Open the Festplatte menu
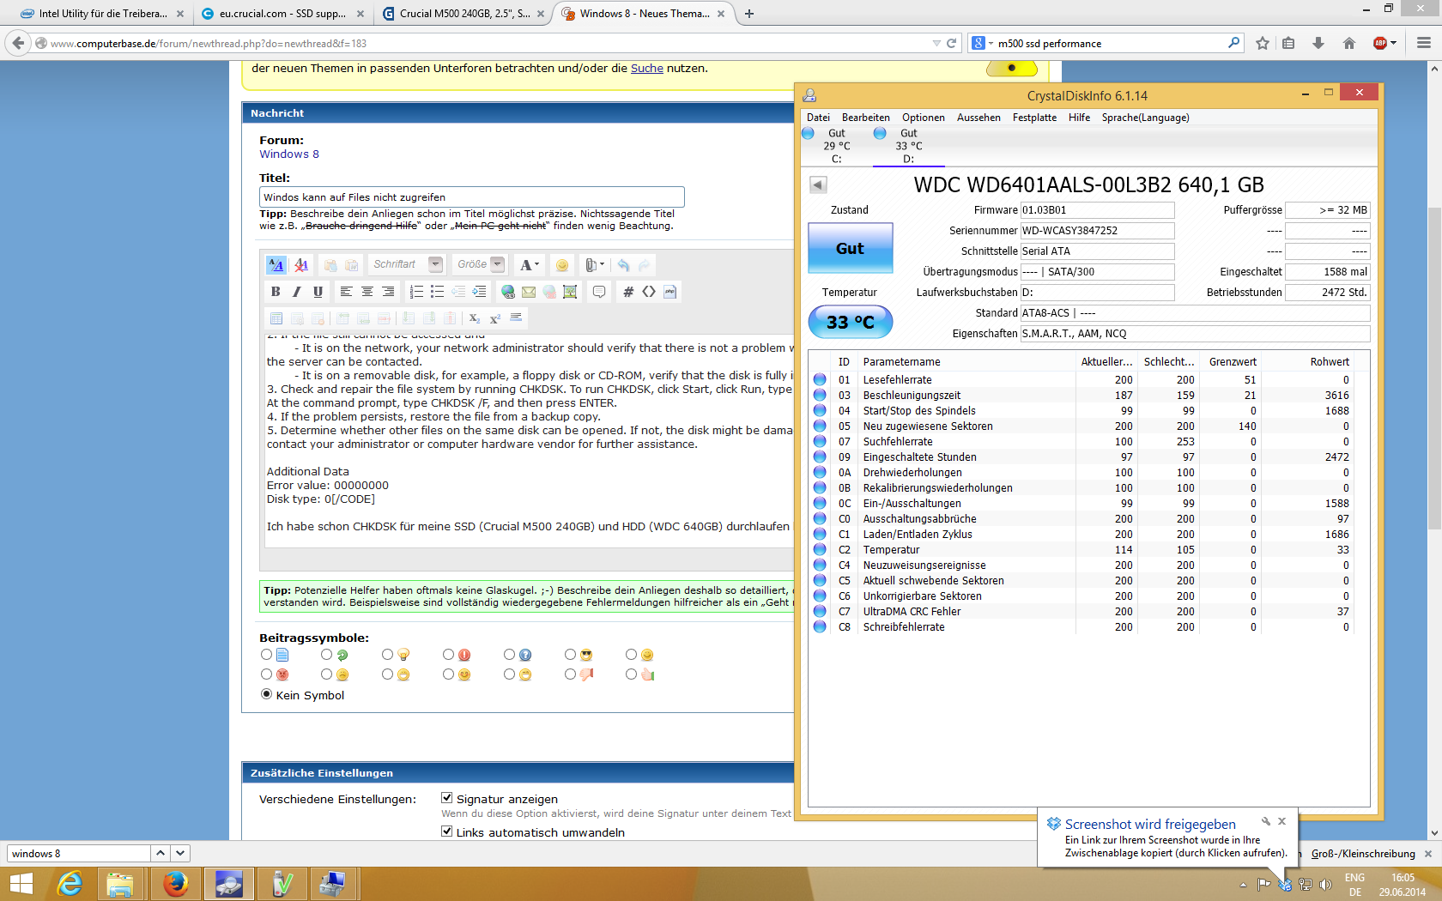The height and width of the screenshot is (901, 1442). pyautogui.click(x=1034, y=118)
